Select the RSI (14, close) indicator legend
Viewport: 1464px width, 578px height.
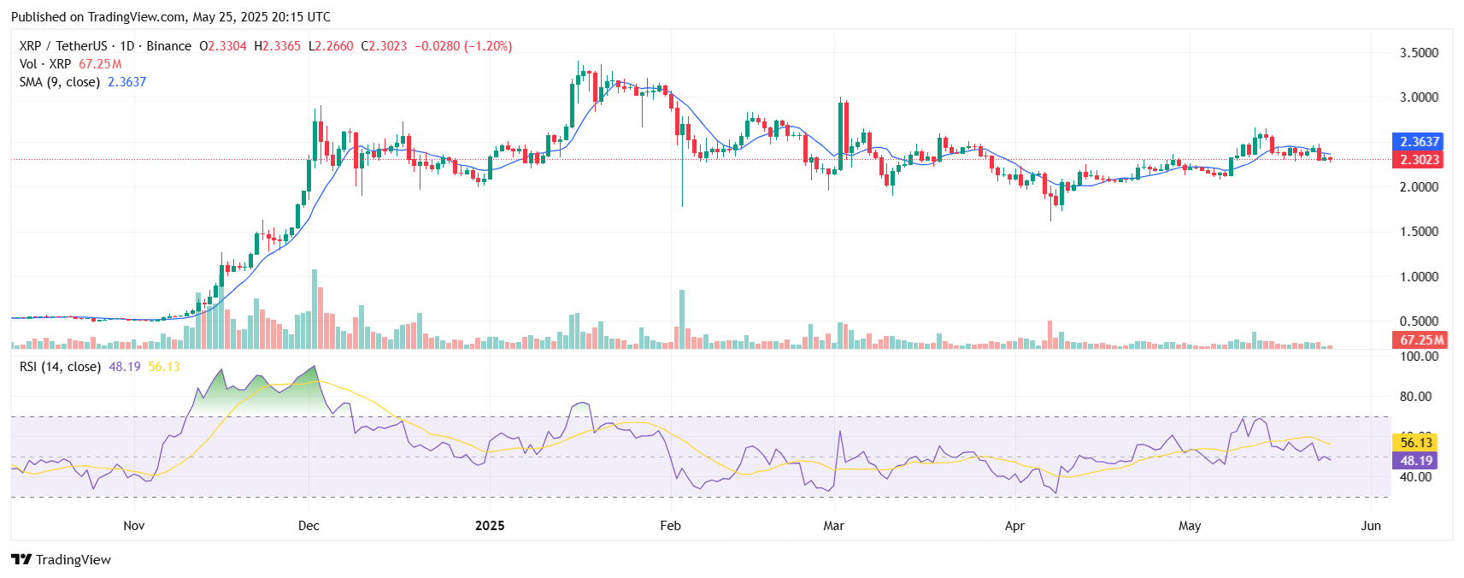pyautogui.click(x=60, y=367)
